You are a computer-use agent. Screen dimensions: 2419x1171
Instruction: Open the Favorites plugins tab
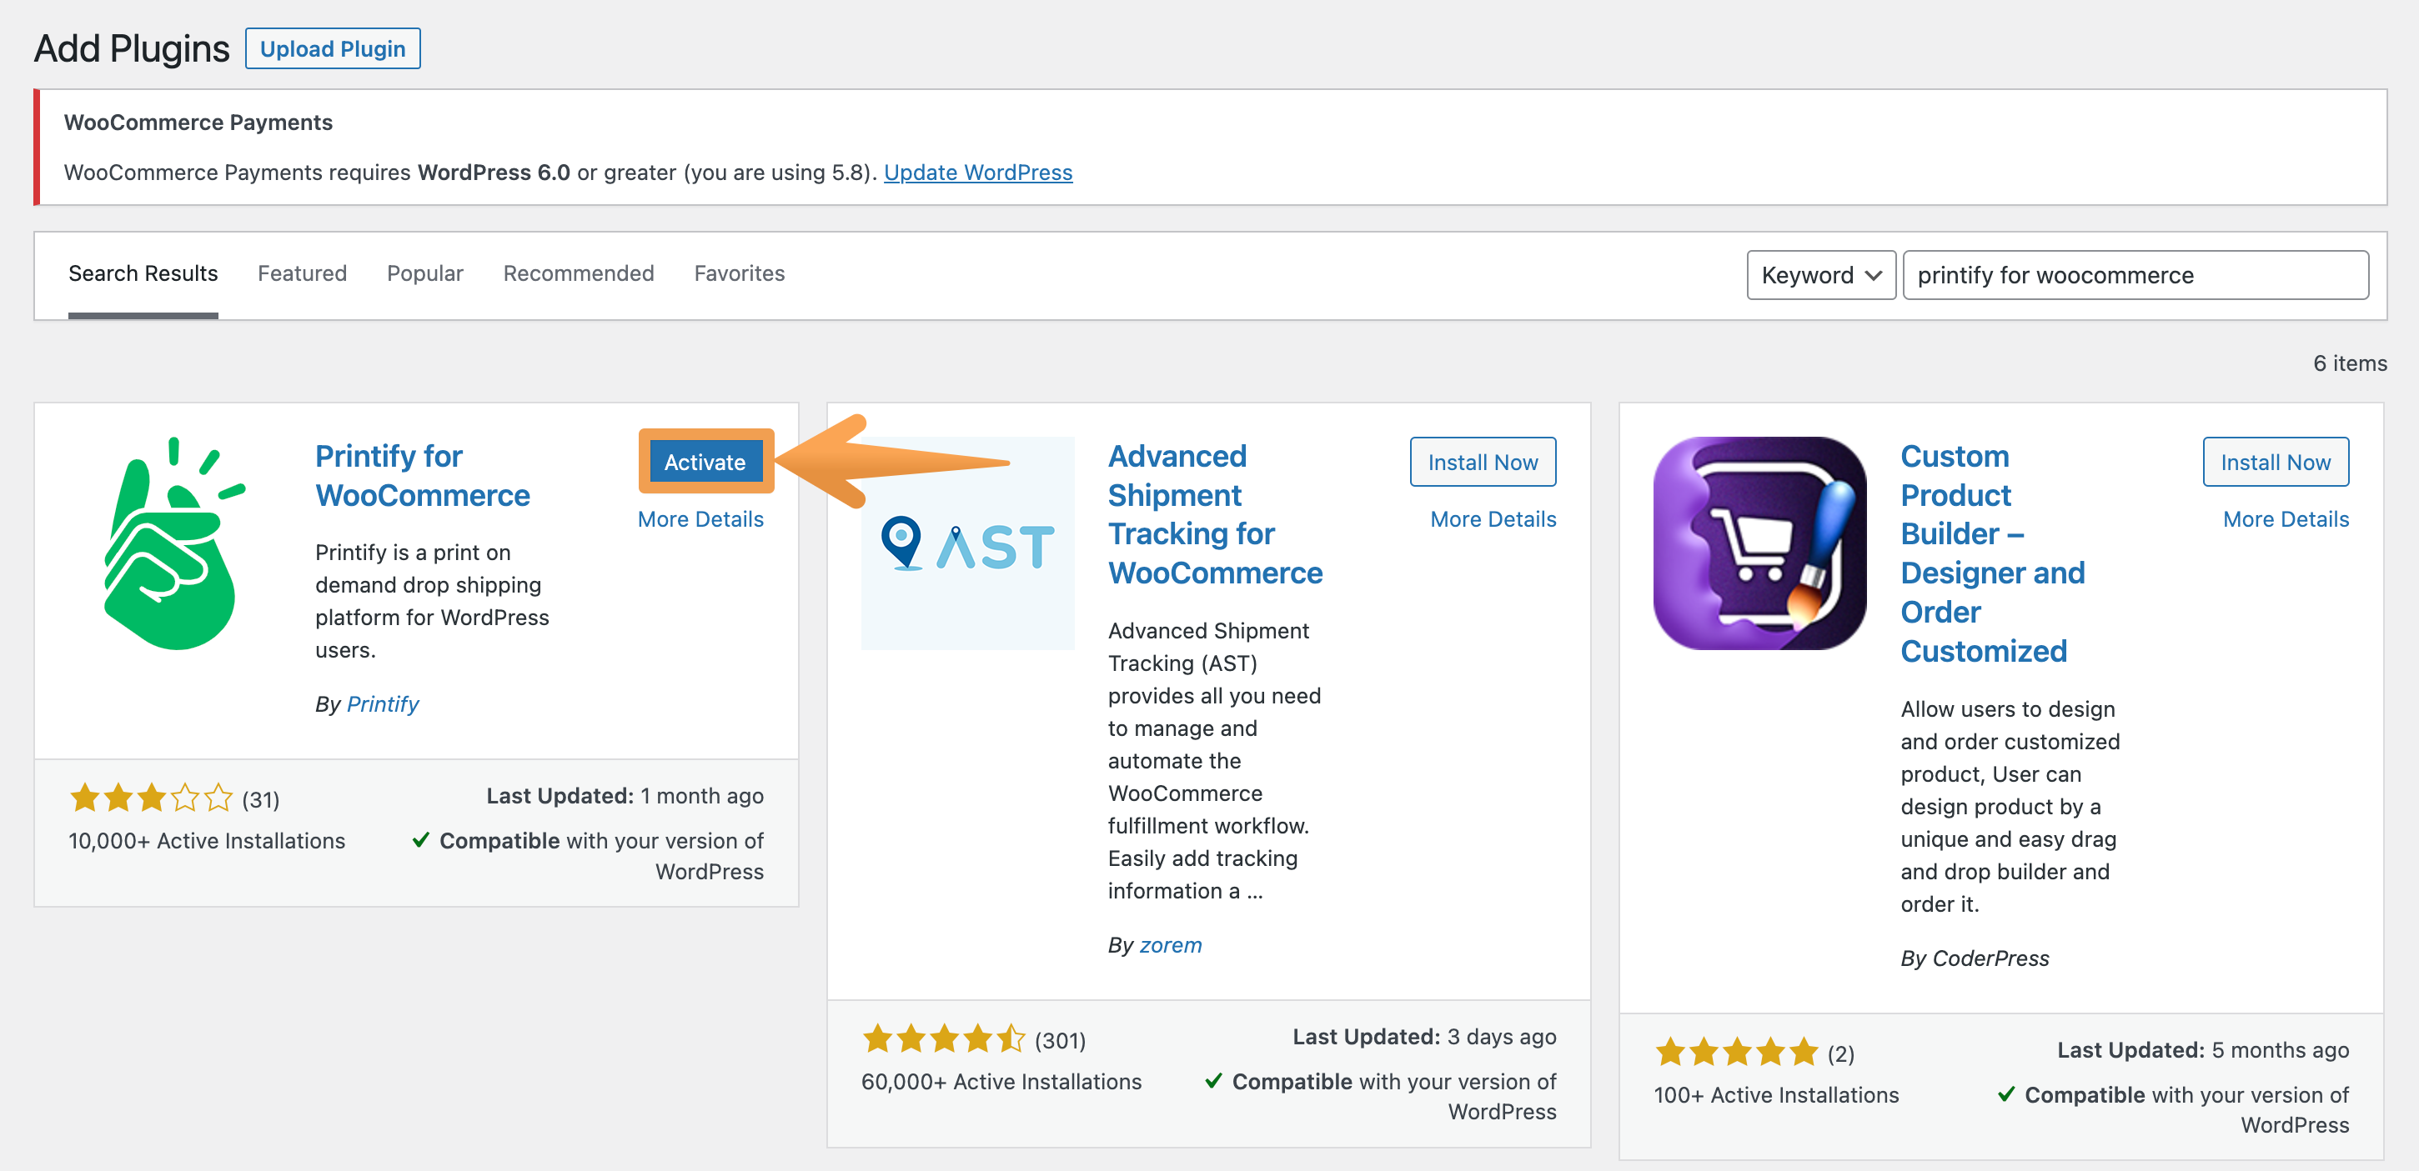pyautogui.click(x=739, y=273)
